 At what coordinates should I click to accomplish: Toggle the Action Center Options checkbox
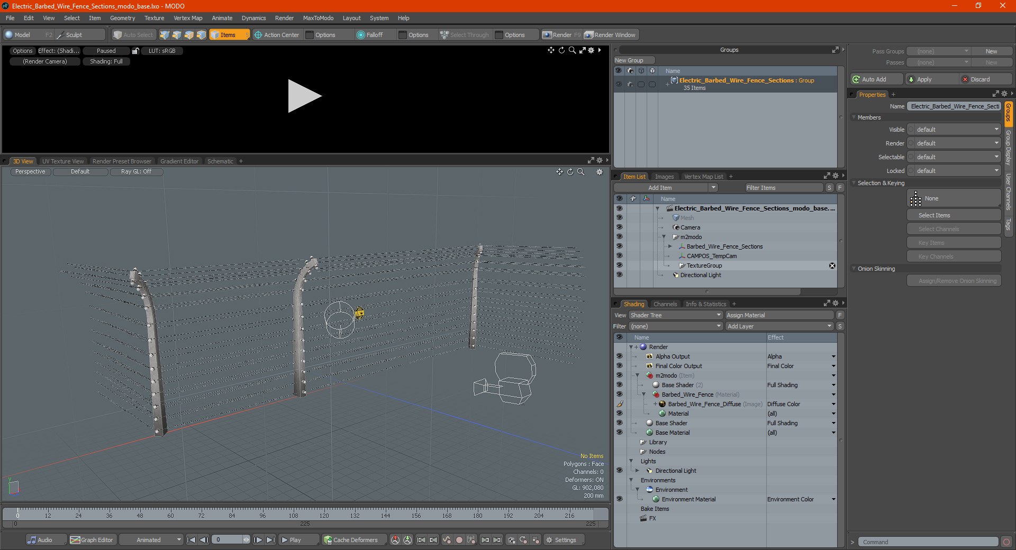310,35
